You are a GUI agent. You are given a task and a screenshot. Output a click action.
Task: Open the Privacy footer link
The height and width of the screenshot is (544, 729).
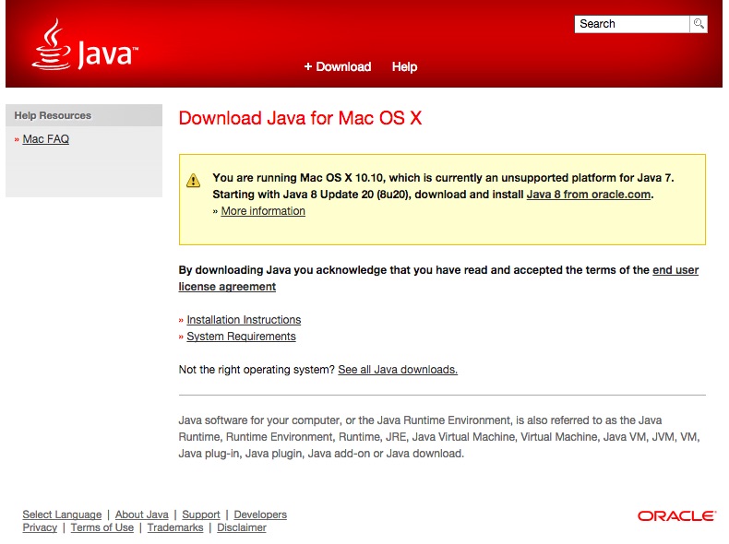pyautogui.click(x=40, y=527)
